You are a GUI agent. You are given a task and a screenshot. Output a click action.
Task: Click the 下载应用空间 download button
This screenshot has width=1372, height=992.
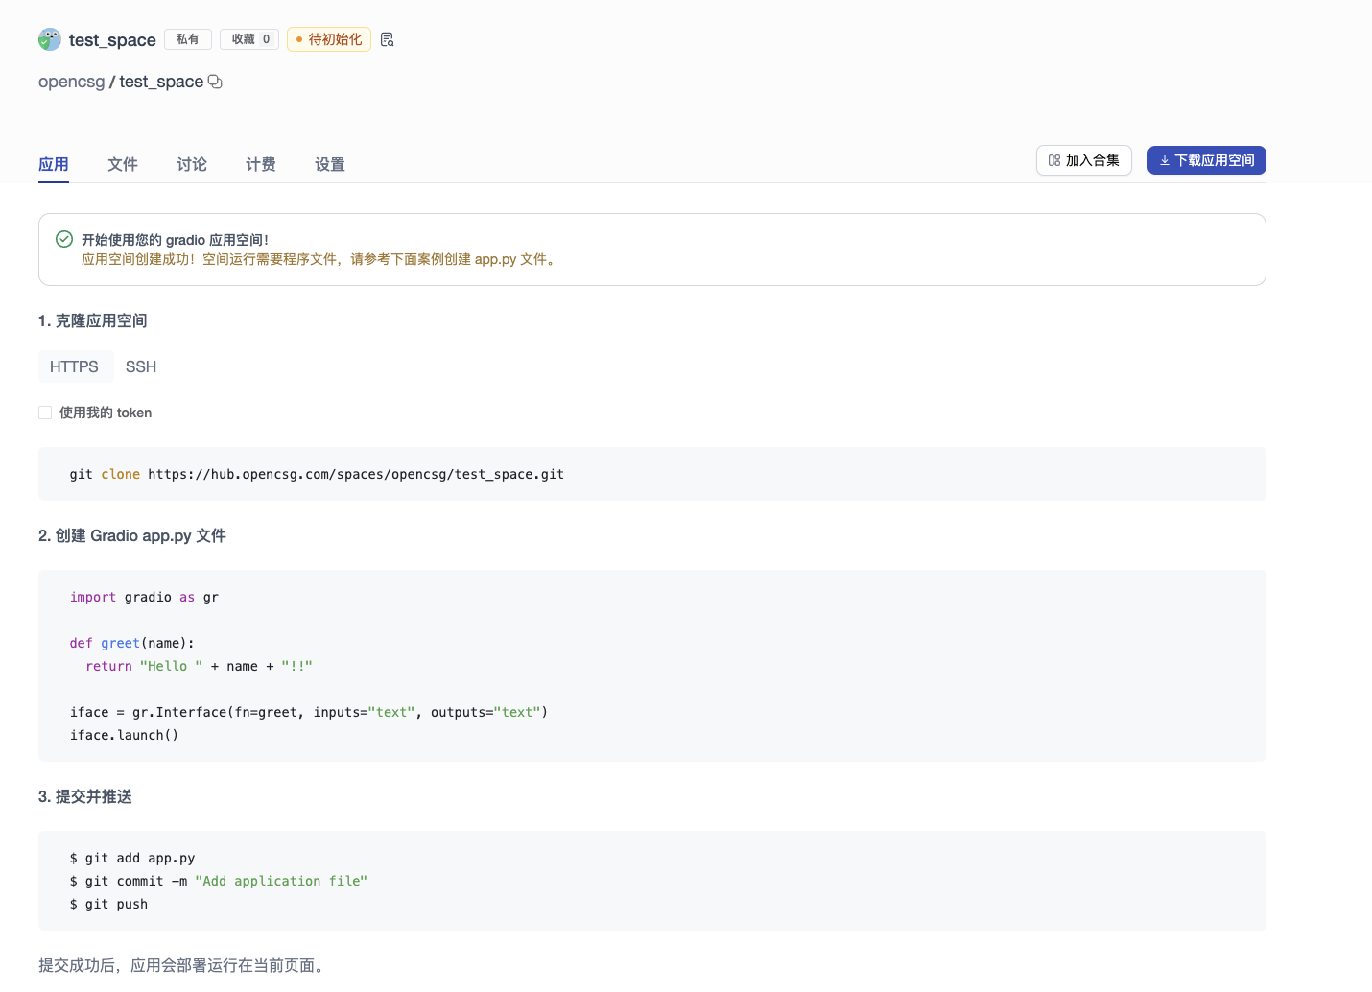tap(1206, 160)
